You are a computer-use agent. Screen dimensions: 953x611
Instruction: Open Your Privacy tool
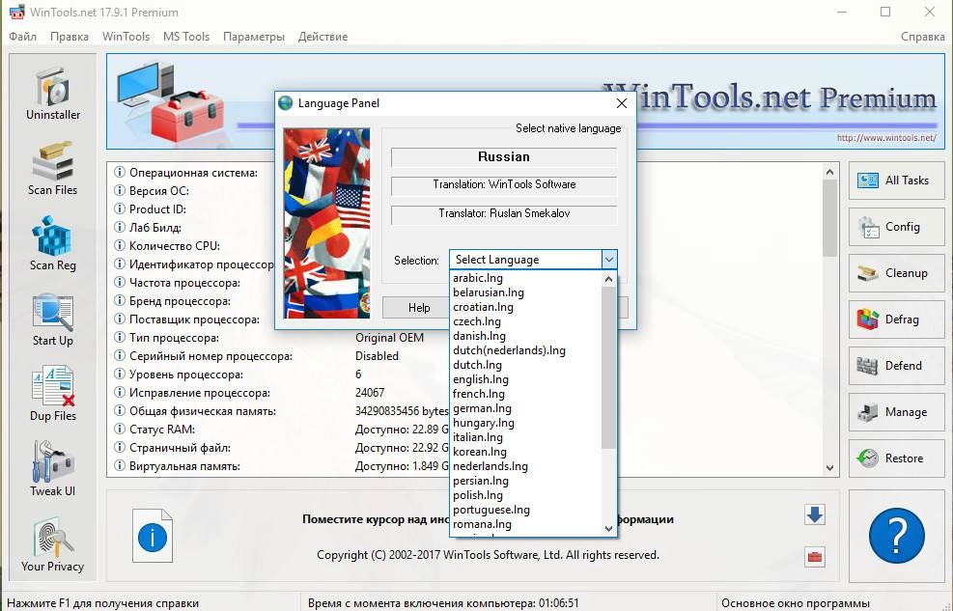pos(53,544)
